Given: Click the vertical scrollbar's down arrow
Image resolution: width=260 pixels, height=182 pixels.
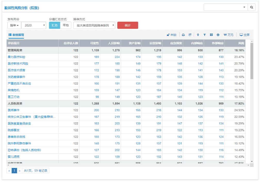Looking at the screenshot, I should coord(252,161).
